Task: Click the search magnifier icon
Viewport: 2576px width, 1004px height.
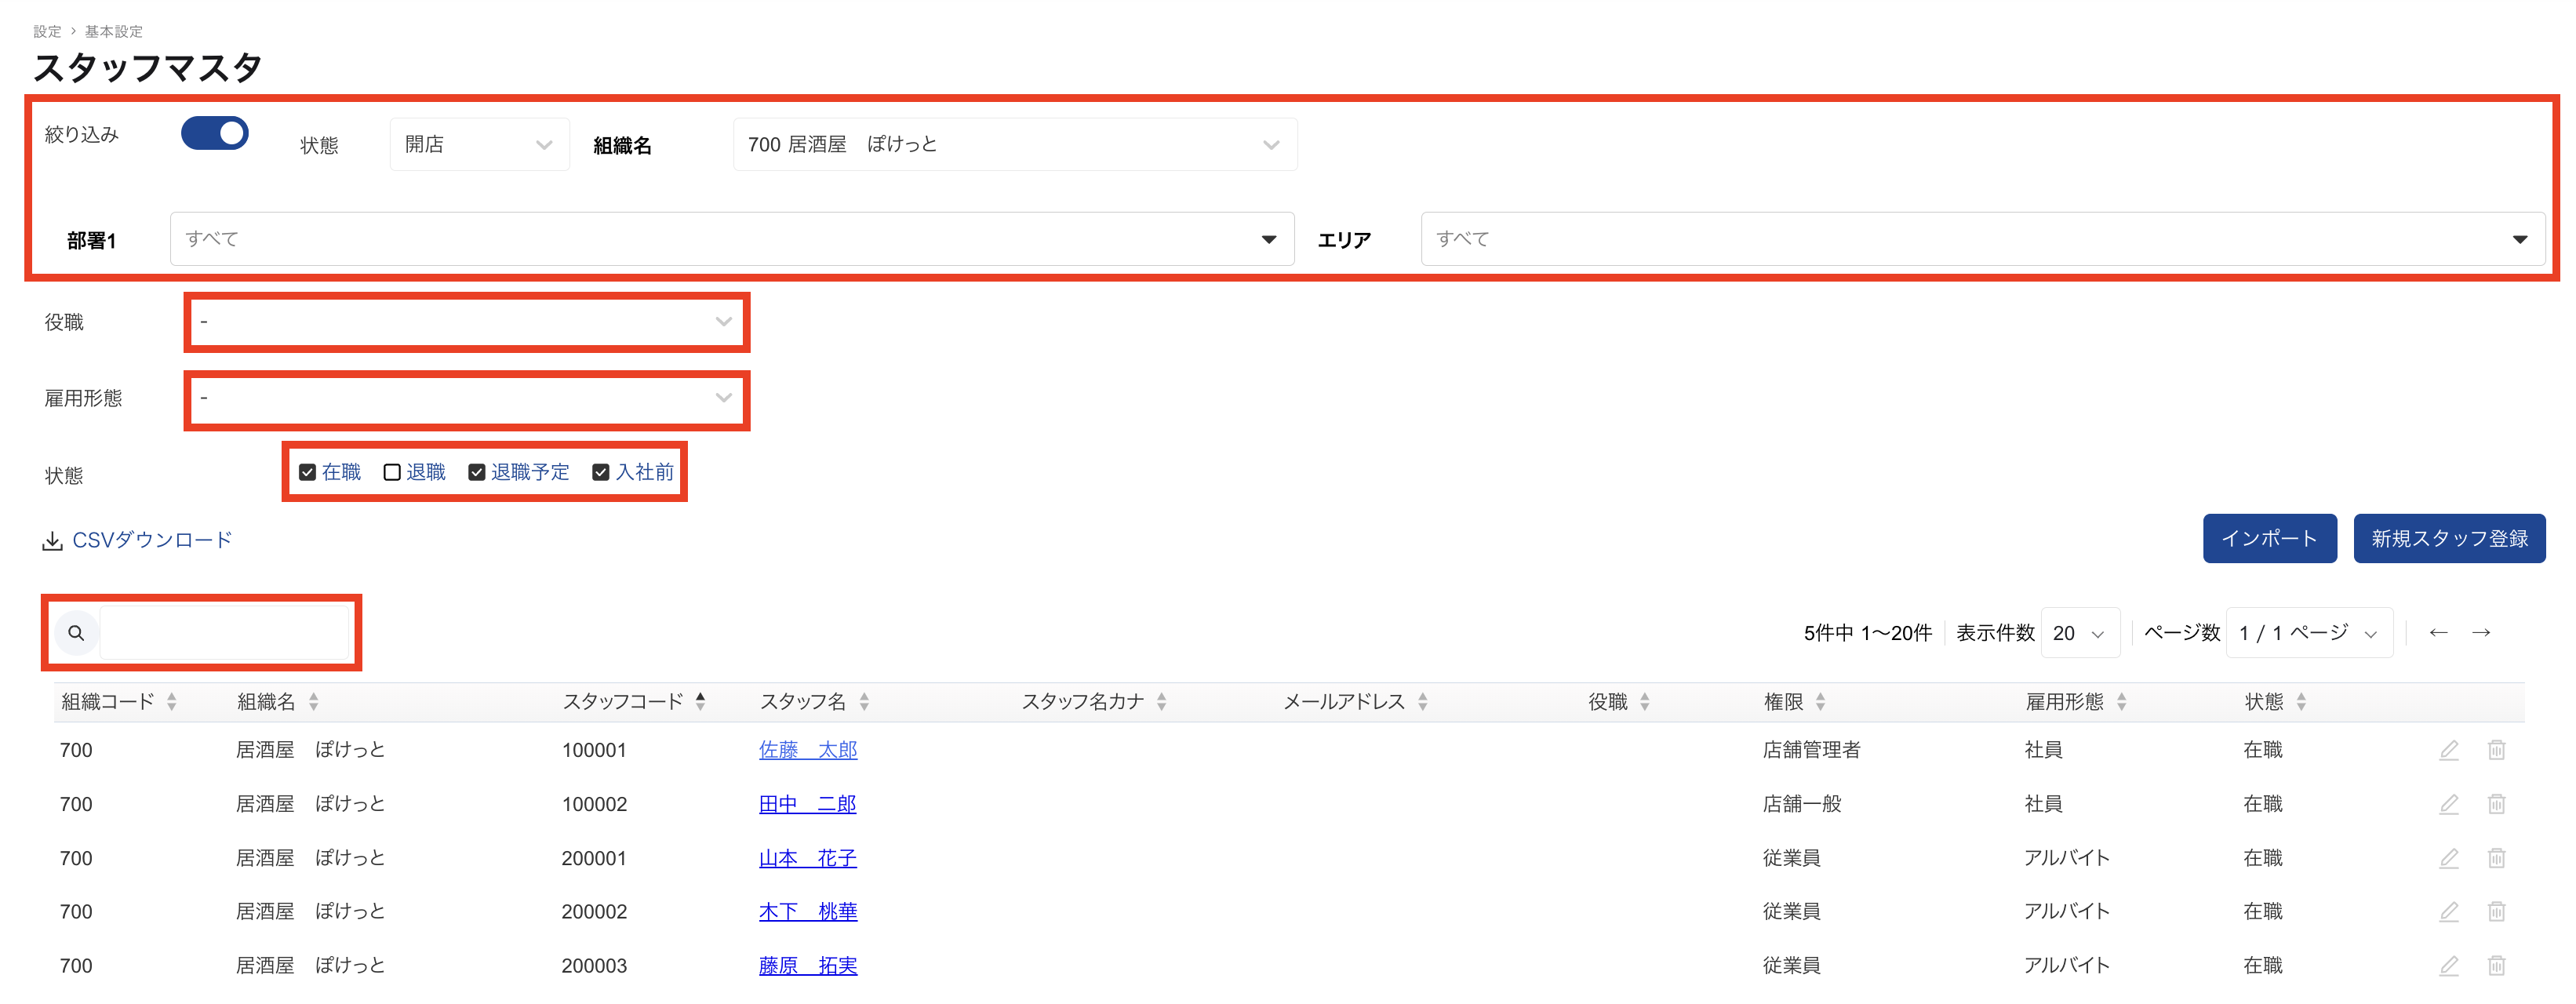Action: (x=76, y=633)
